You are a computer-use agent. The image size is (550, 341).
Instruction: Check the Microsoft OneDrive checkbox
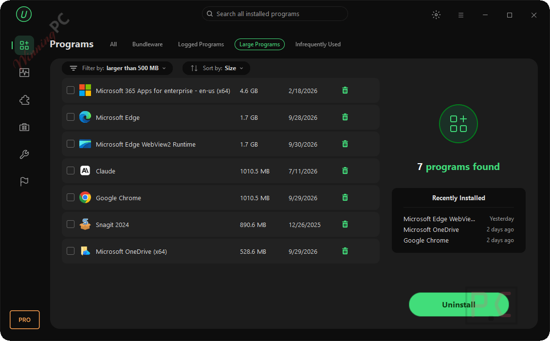[71, 251]
